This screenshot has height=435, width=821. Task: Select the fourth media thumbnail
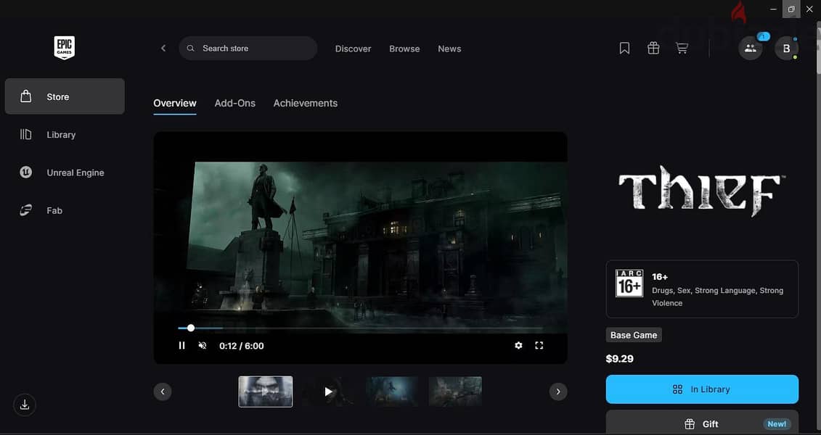pyautogui.click(x=455, y=391)
